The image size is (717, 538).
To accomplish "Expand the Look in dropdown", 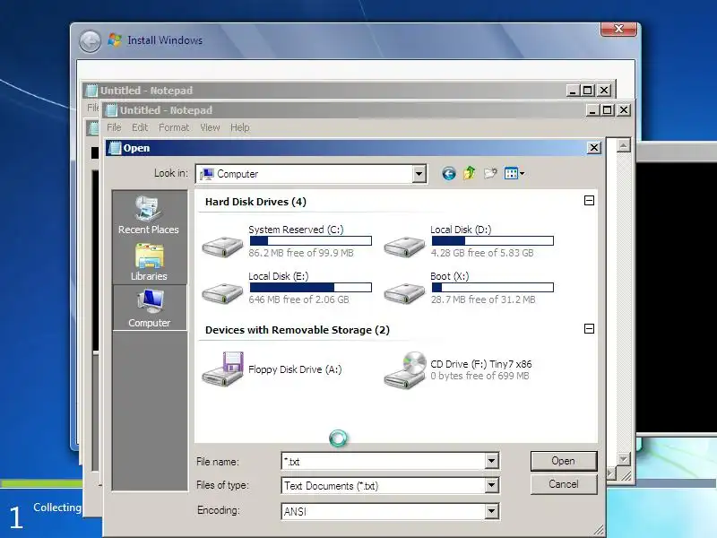I will tap(419, 174).
